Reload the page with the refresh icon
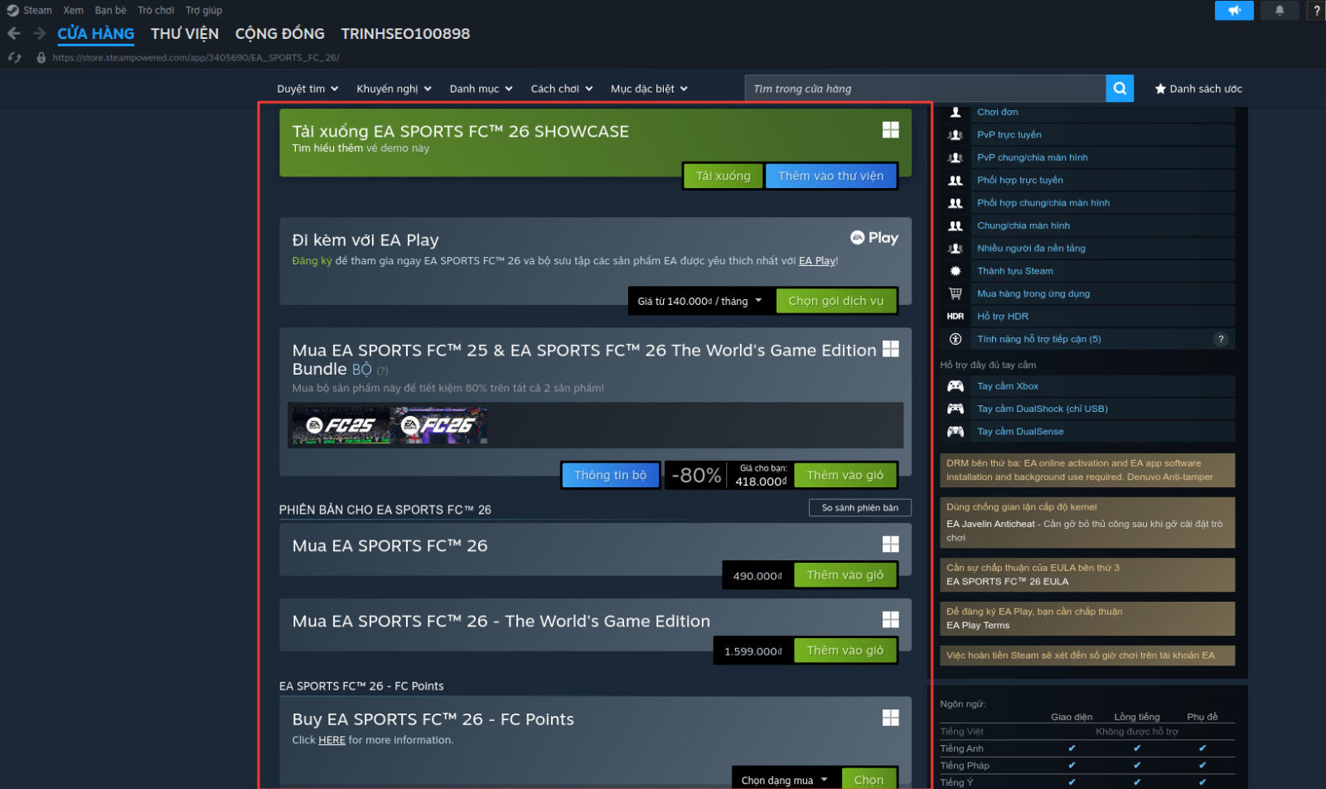 15,57
